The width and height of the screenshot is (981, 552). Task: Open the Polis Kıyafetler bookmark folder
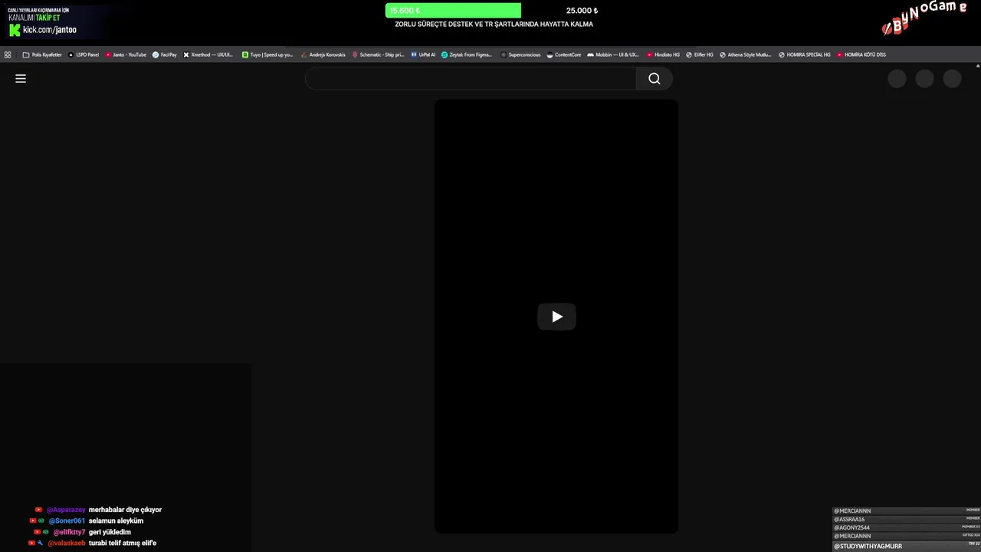pyautogui.click(x=42, y=54)
